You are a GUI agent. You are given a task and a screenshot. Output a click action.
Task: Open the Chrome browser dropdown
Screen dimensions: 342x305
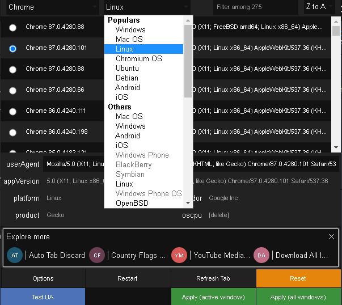coord(52,7)
